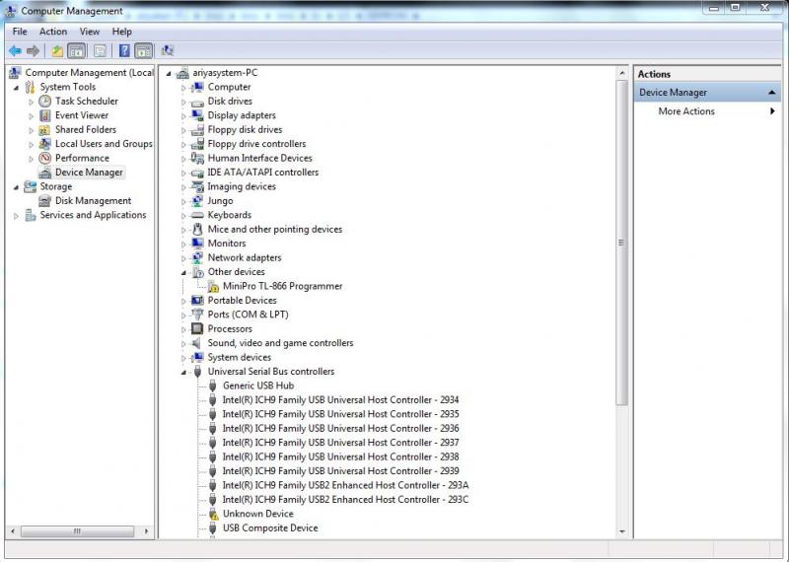Click the MiniPro TL-866 warning device icon

[x=213, y=286]
